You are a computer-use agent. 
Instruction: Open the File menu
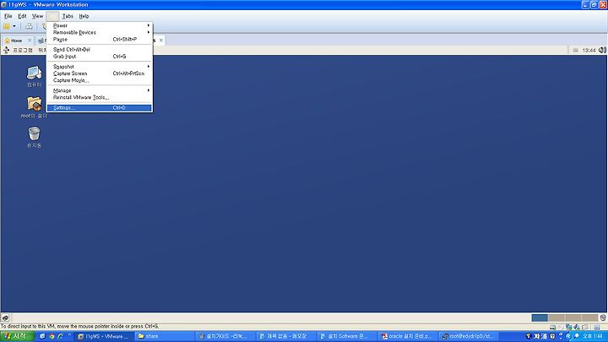pyautogui.click(x=8, y=16)
